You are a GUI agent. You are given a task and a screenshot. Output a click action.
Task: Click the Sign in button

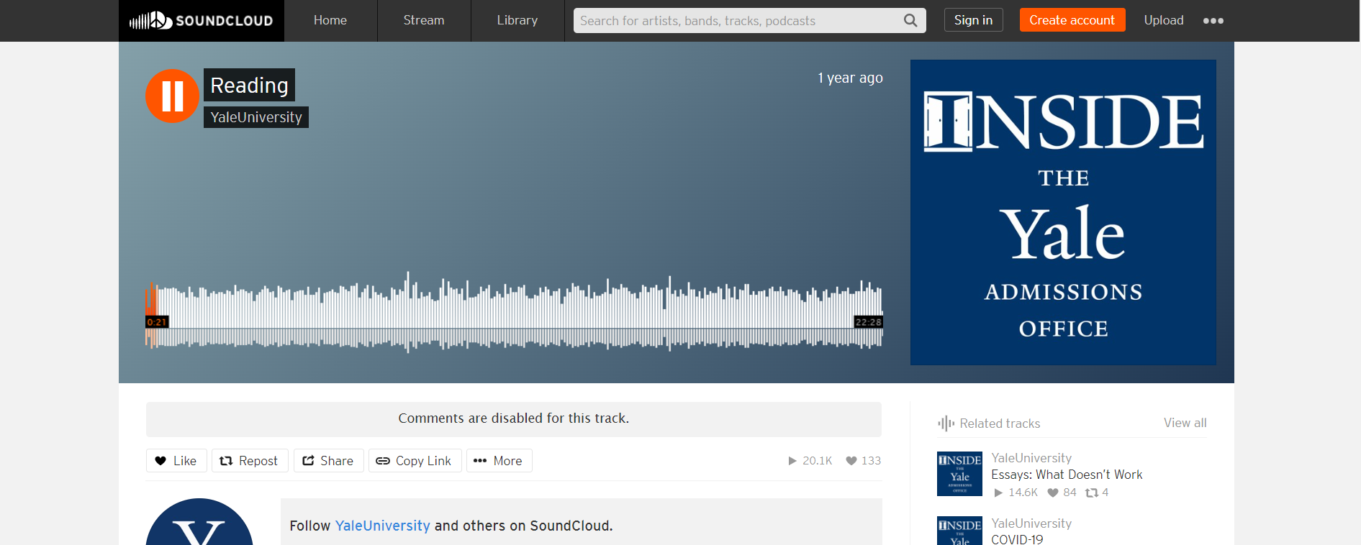(973, 20)
